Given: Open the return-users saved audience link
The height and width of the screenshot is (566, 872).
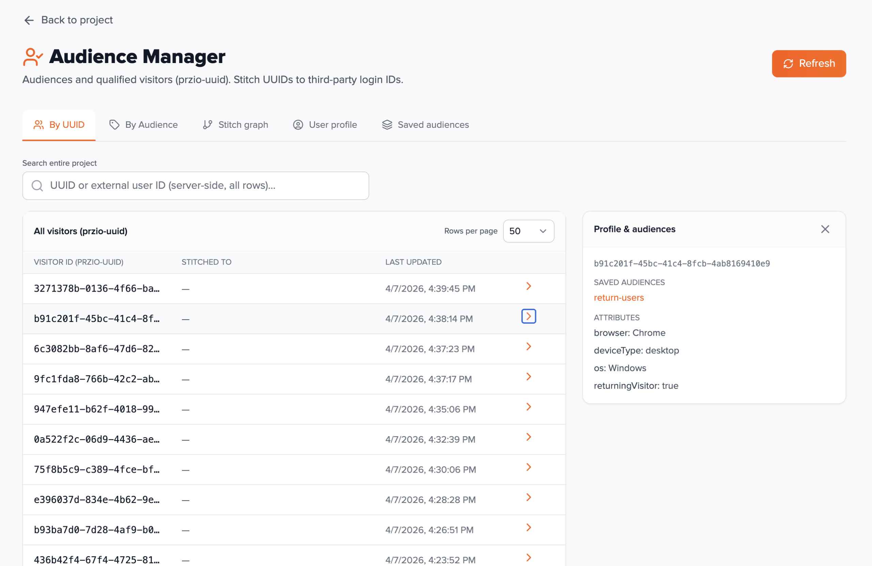Looking at the screenshot, I should click(619, 298).
